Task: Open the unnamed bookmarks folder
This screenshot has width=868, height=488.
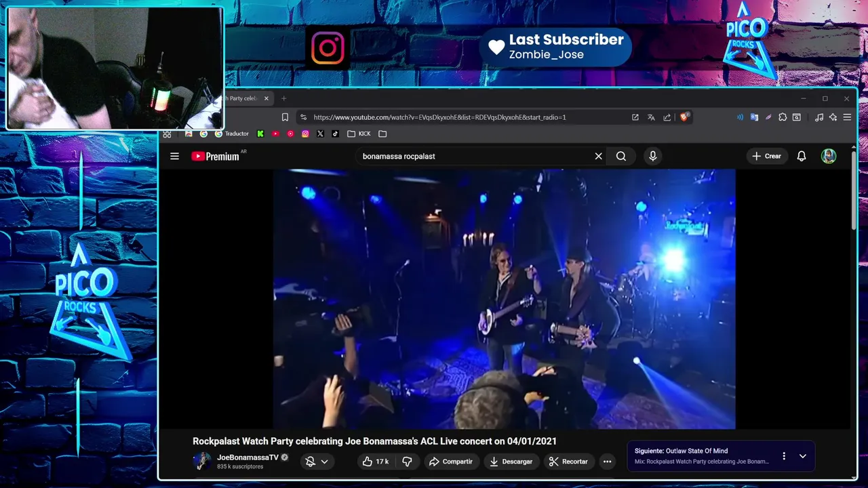Action: 382,134
